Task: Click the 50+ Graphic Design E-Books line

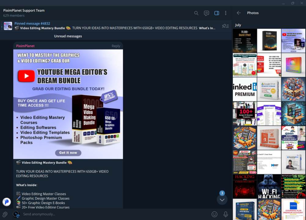Action: pos(41,203)
